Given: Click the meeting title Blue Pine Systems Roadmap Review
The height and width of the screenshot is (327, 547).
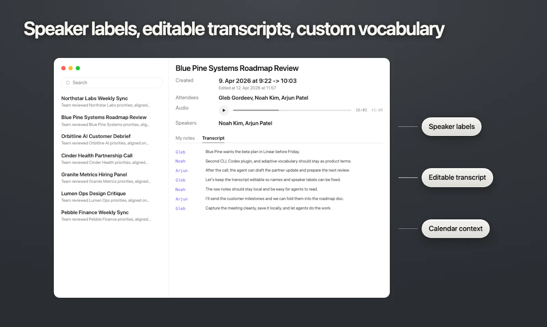Looking at the screenshot, I should click(237, 68).
